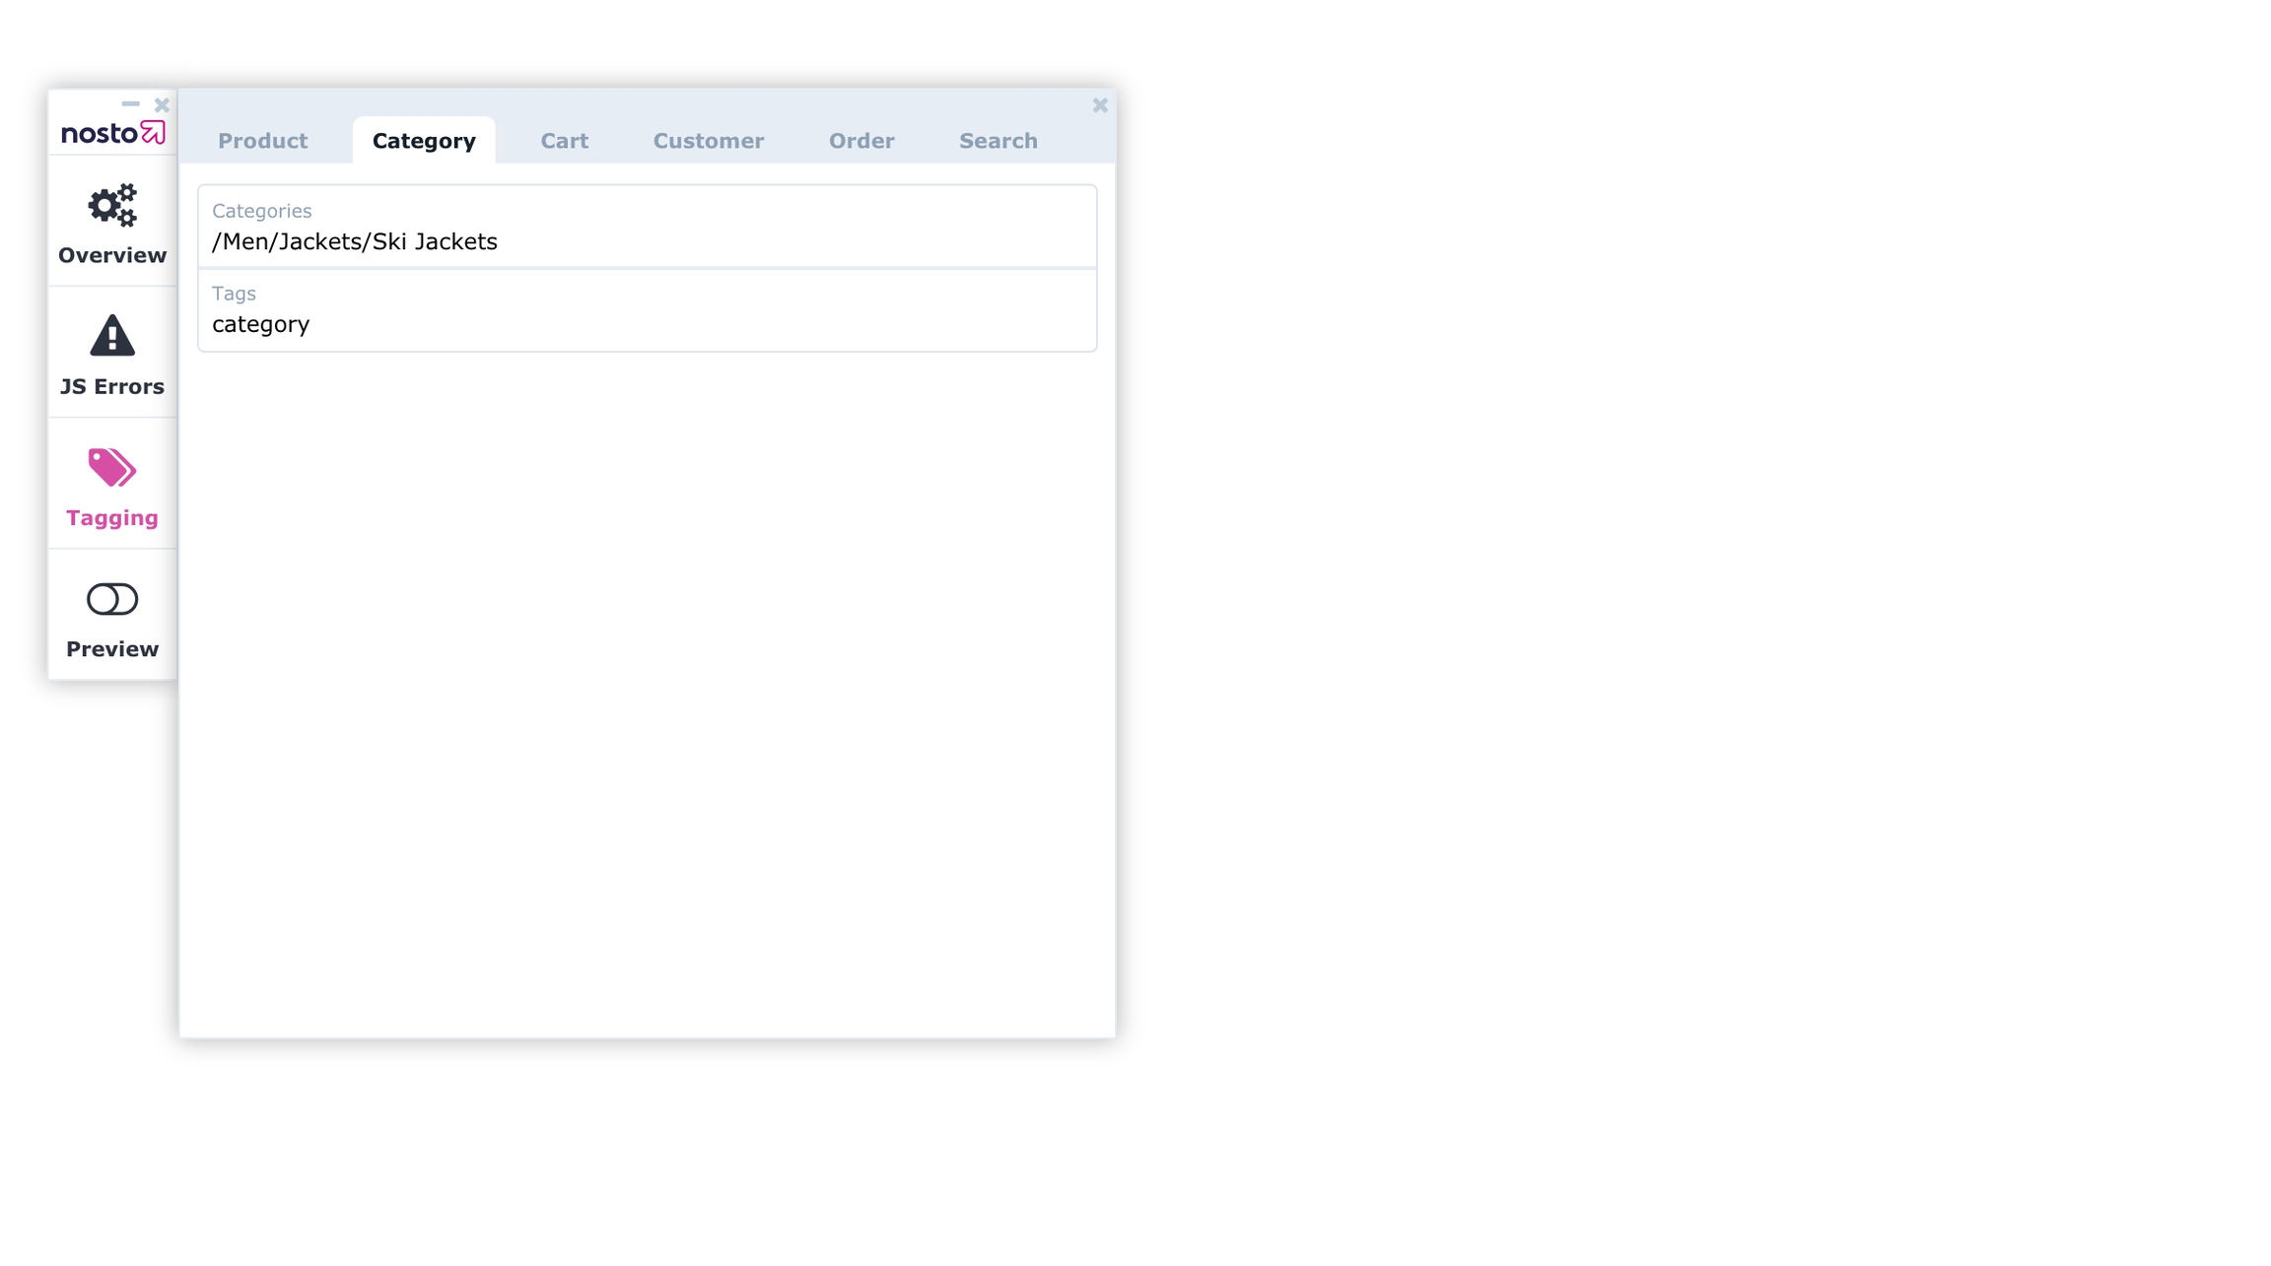Click the Categories field value /Men/Jackets/Ski Jackets
Image resolution: width=2271 pixels, height=1266 pixels.
tap(355, 241)
